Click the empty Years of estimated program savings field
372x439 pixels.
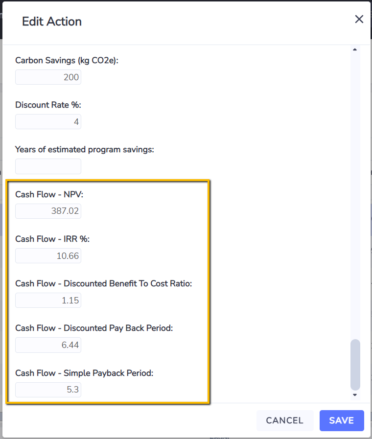click(x=48, y=166)
